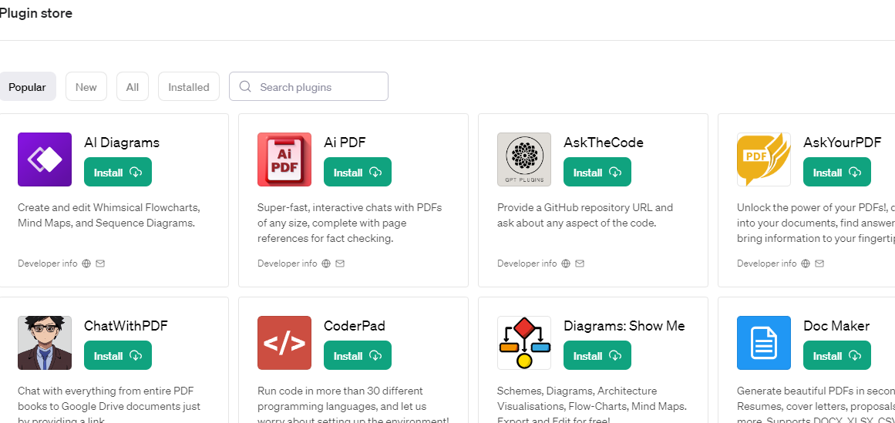
Task: Click the AskTheCode title text
Action: click(x=604, y=143)
